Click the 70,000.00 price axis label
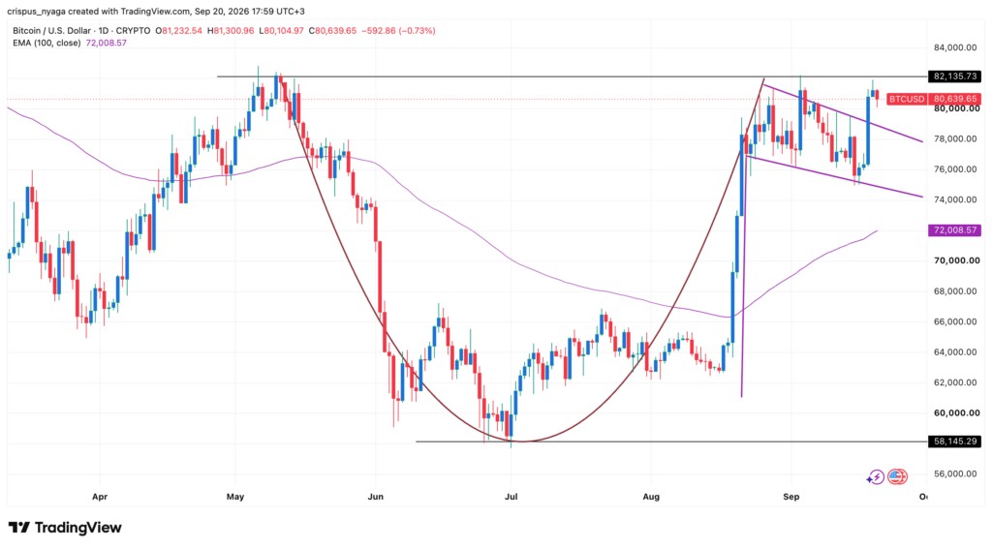Screen dimensions: 992x549 point(956,260)
